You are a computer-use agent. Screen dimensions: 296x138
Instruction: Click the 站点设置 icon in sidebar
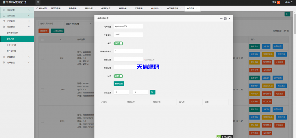click(x=4, y=16)
